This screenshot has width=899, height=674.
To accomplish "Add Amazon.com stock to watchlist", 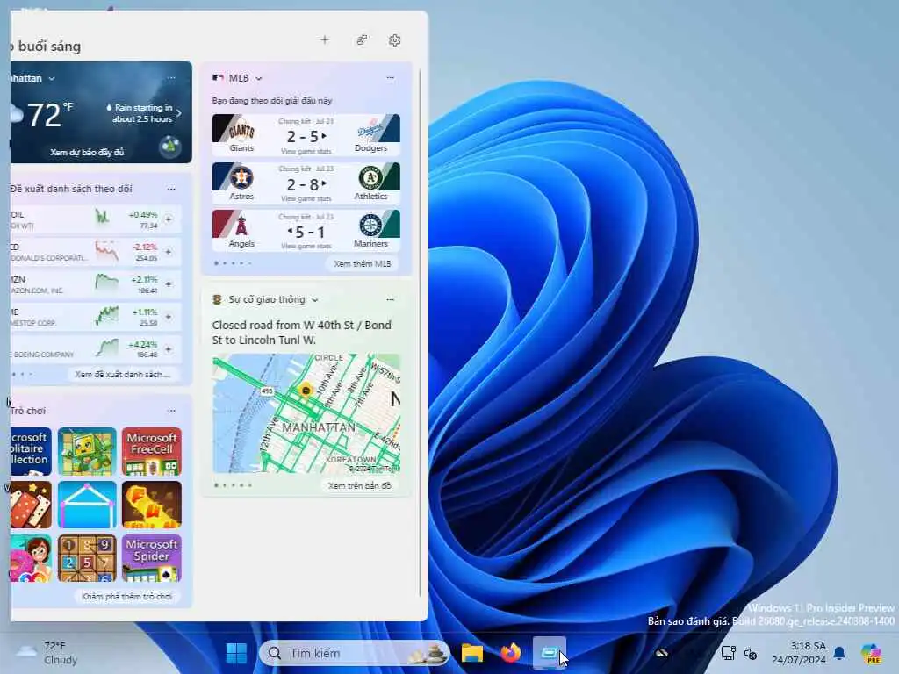I will 169,284.
